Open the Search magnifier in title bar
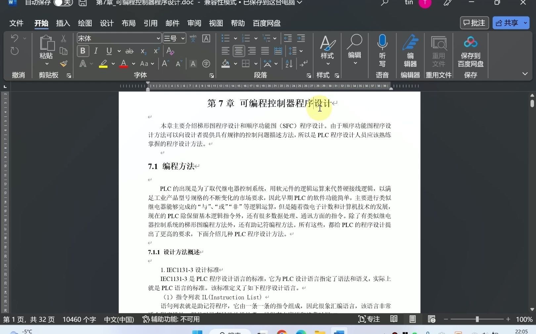The image size is (536, 334). pos(384,3)
